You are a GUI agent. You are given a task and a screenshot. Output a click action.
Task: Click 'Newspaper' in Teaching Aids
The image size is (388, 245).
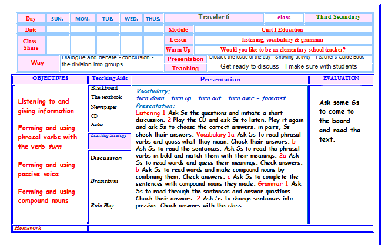coord(103,107)
